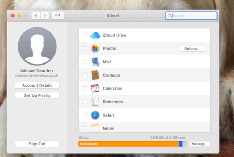Minimize window with yellow button
234x157 pixels.
click(x=19, y=15)
